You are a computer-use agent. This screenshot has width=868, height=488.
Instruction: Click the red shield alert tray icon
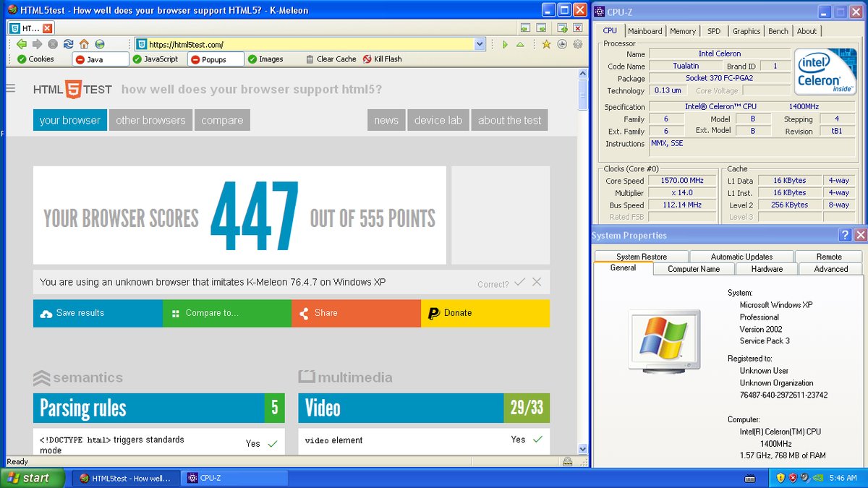793,478
